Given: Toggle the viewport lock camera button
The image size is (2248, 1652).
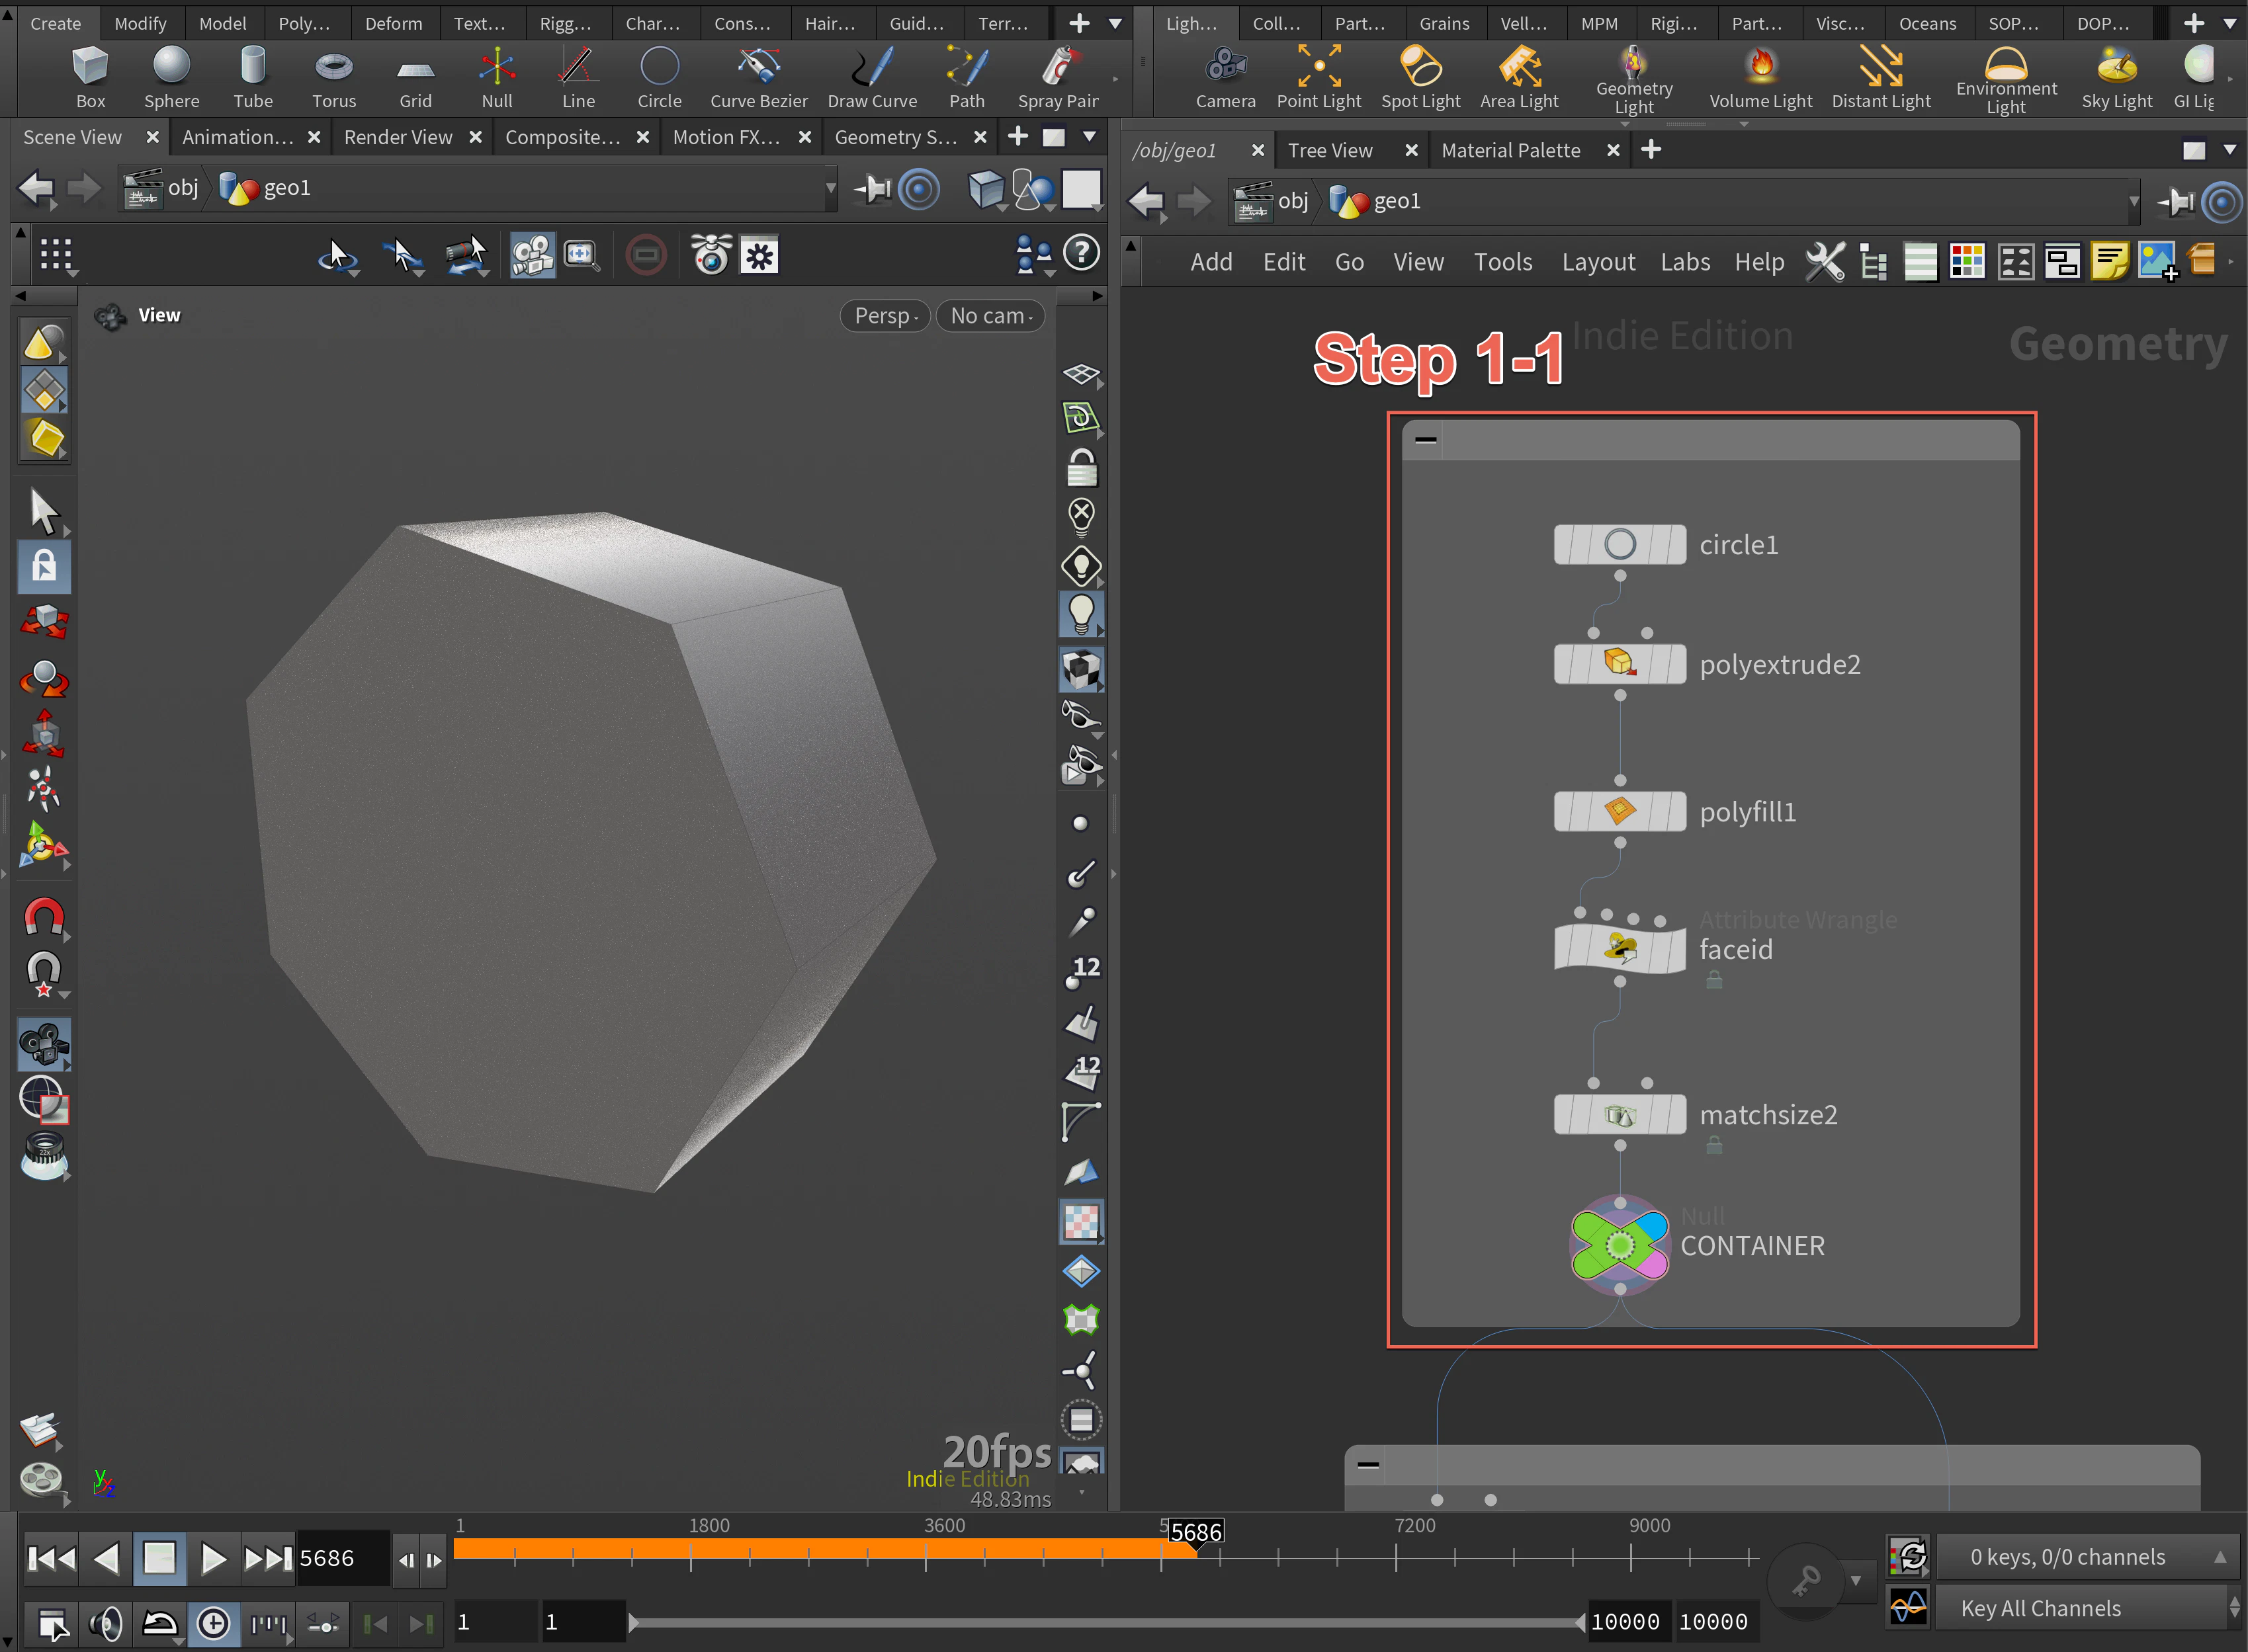Looking at the screenshot, I should point(1082,468).
